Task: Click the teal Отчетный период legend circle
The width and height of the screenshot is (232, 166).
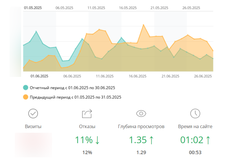Action: click(x=26, y=88)
